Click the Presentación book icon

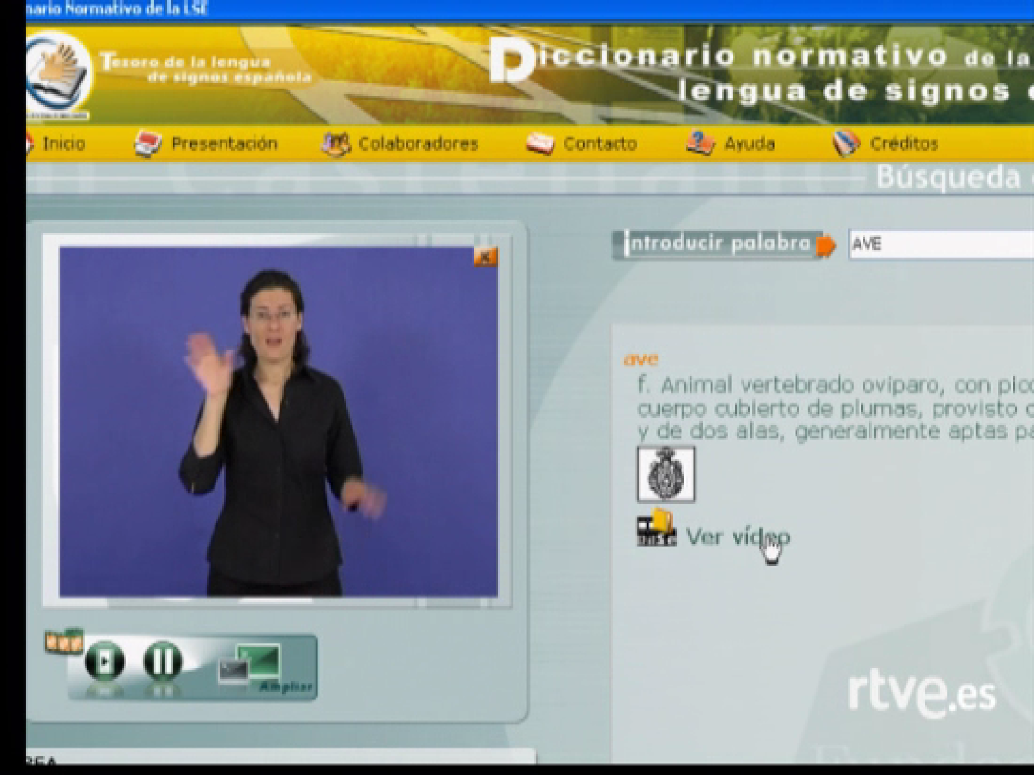tap(147, 143)
